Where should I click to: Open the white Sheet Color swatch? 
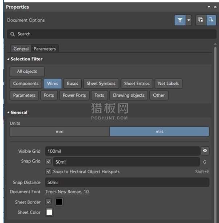[49, 213]
